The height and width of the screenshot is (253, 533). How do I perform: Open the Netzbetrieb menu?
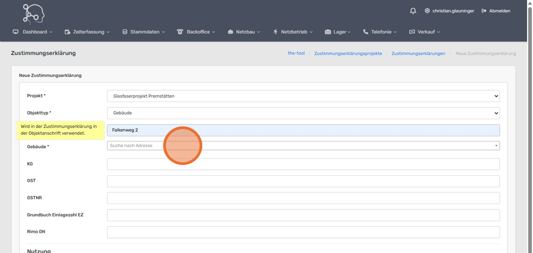click(293, 32)
